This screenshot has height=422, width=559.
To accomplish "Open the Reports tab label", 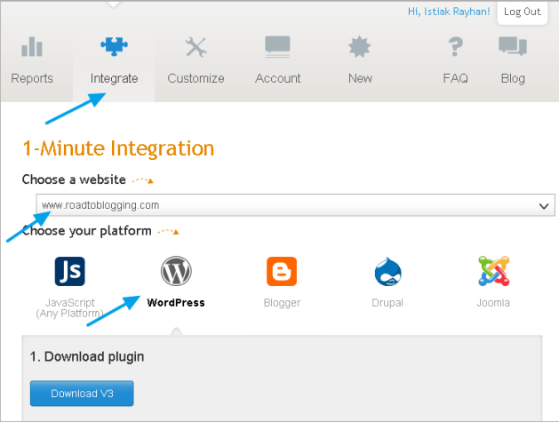I will (x=32, y=78).
